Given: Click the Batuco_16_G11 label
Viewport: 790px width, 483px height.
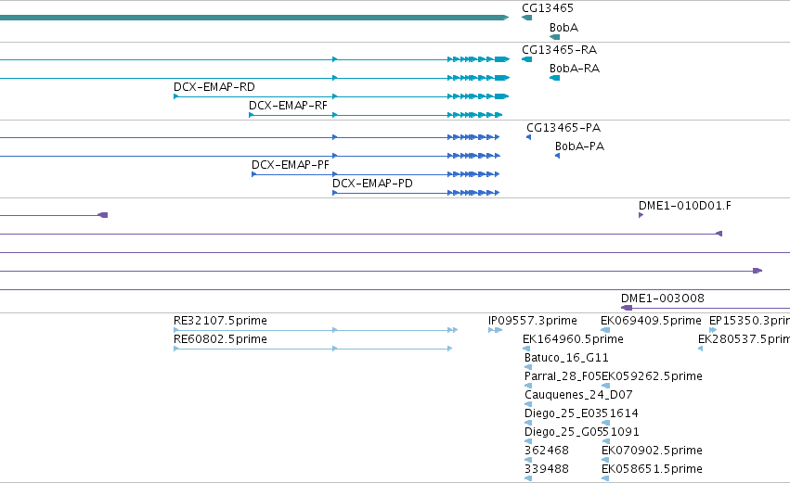Looking at the screenshot, I should 566,358.
